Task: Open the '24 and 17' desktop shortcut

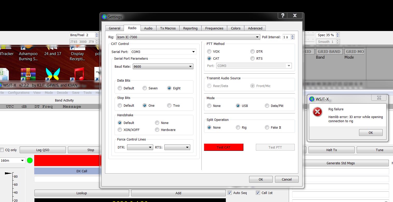Action: [x=53, y=51]
